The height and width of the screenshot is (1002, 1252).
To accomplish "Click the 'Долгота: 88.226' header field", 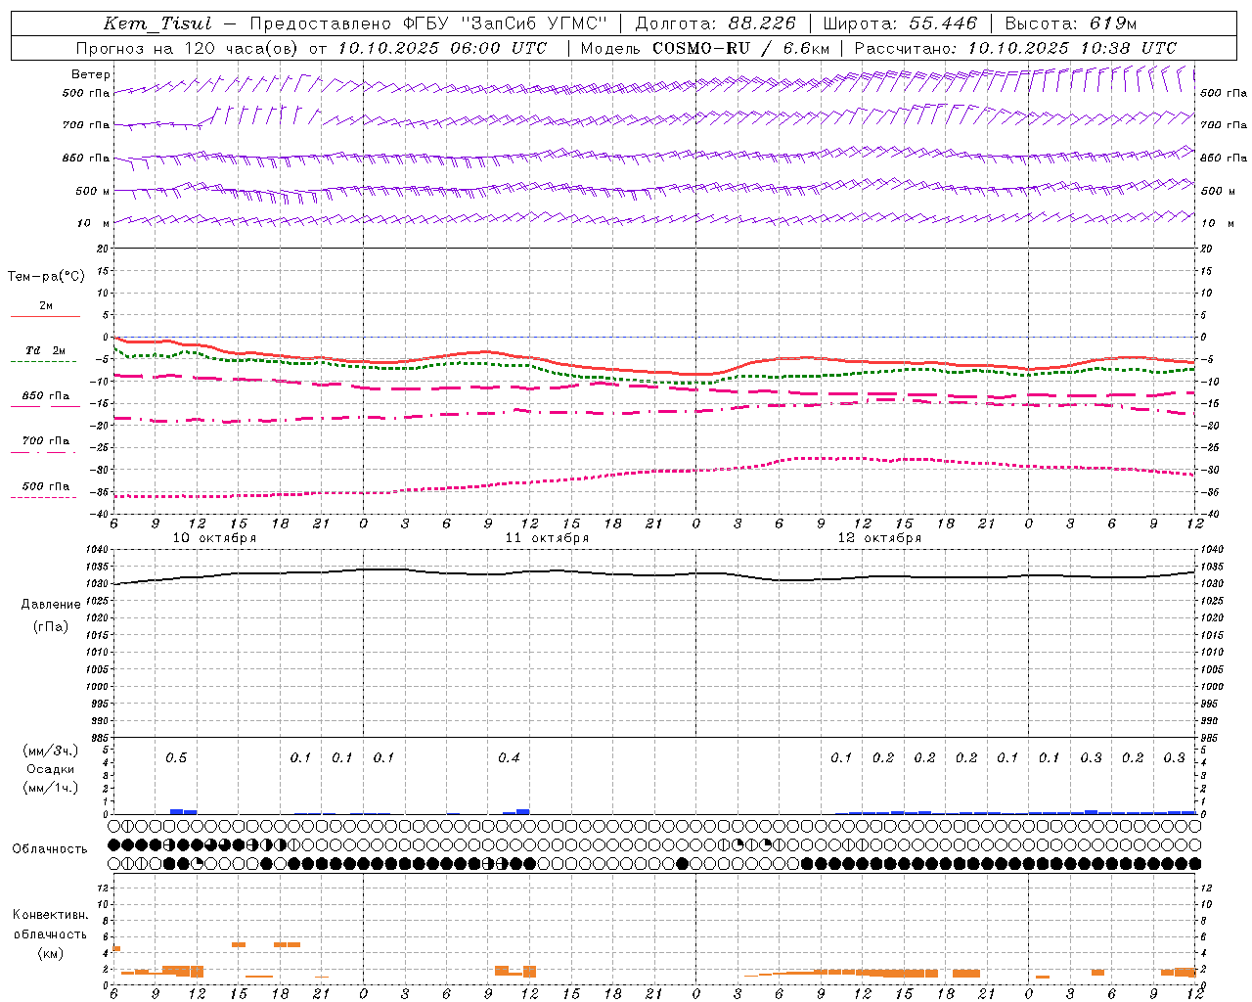I will (x=715, y=23).
